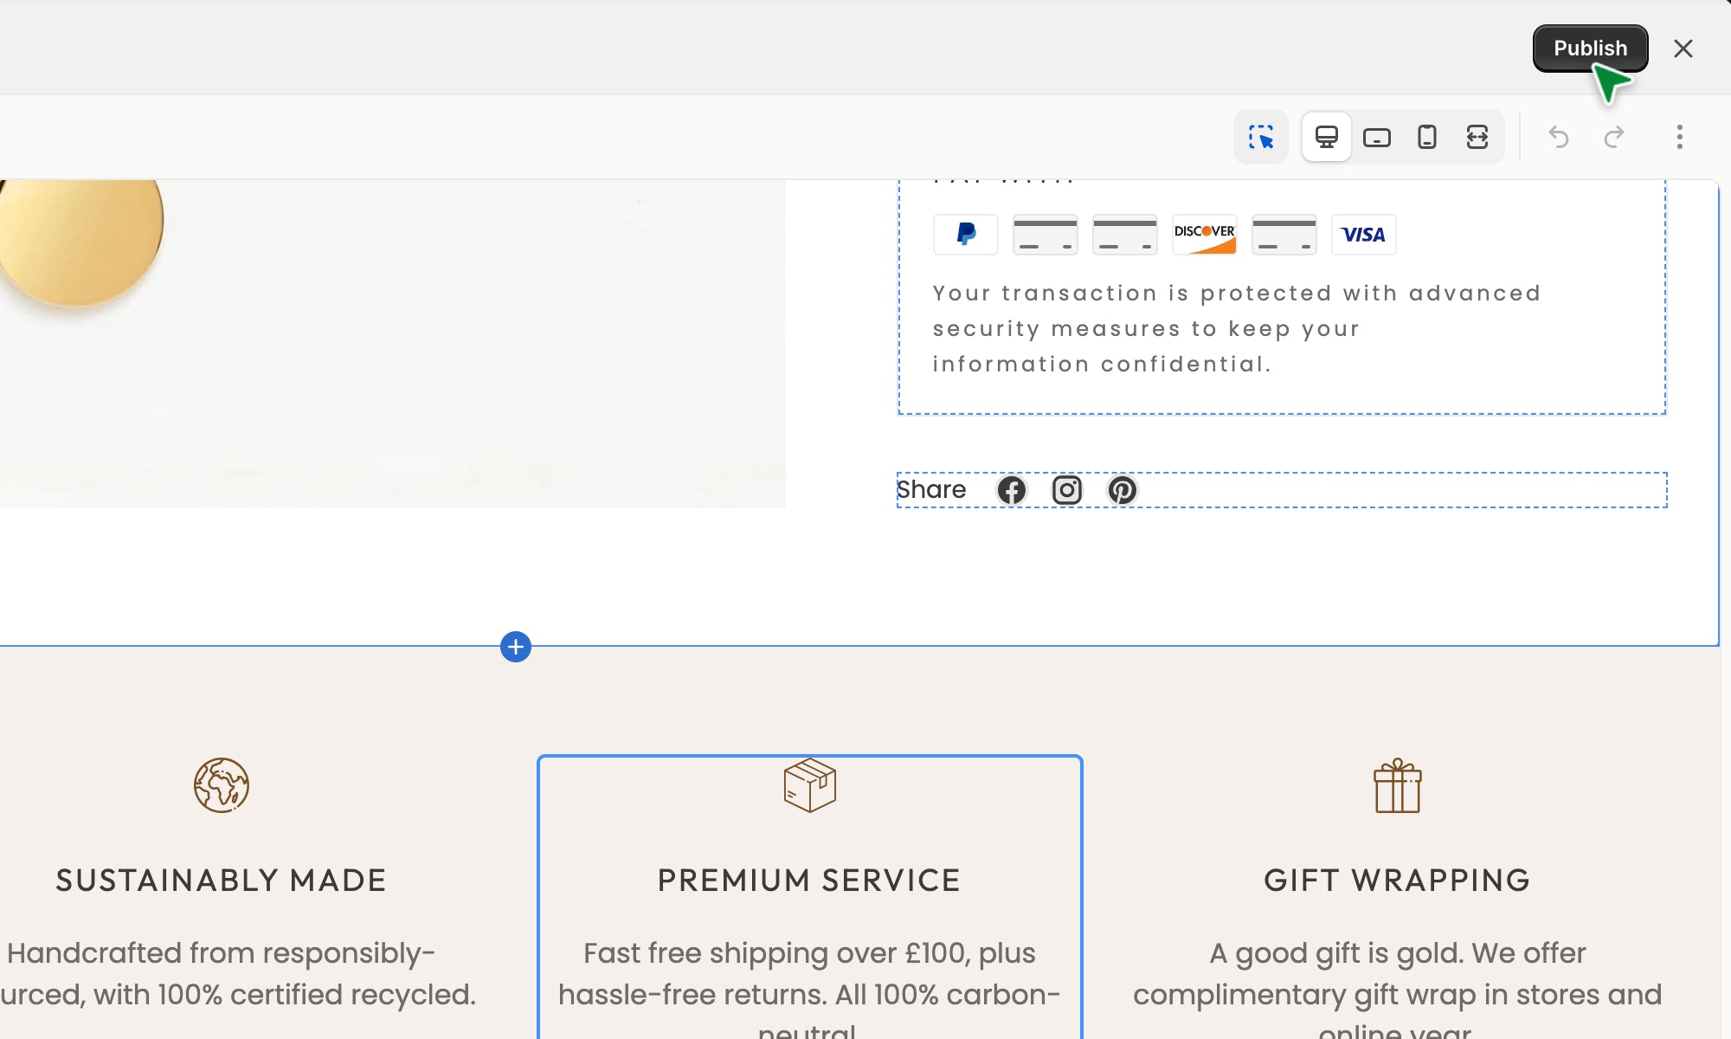Undo the last change
Image resolution: width=1731 pixels, height=1039 pixels.
tap(1559, 137)
